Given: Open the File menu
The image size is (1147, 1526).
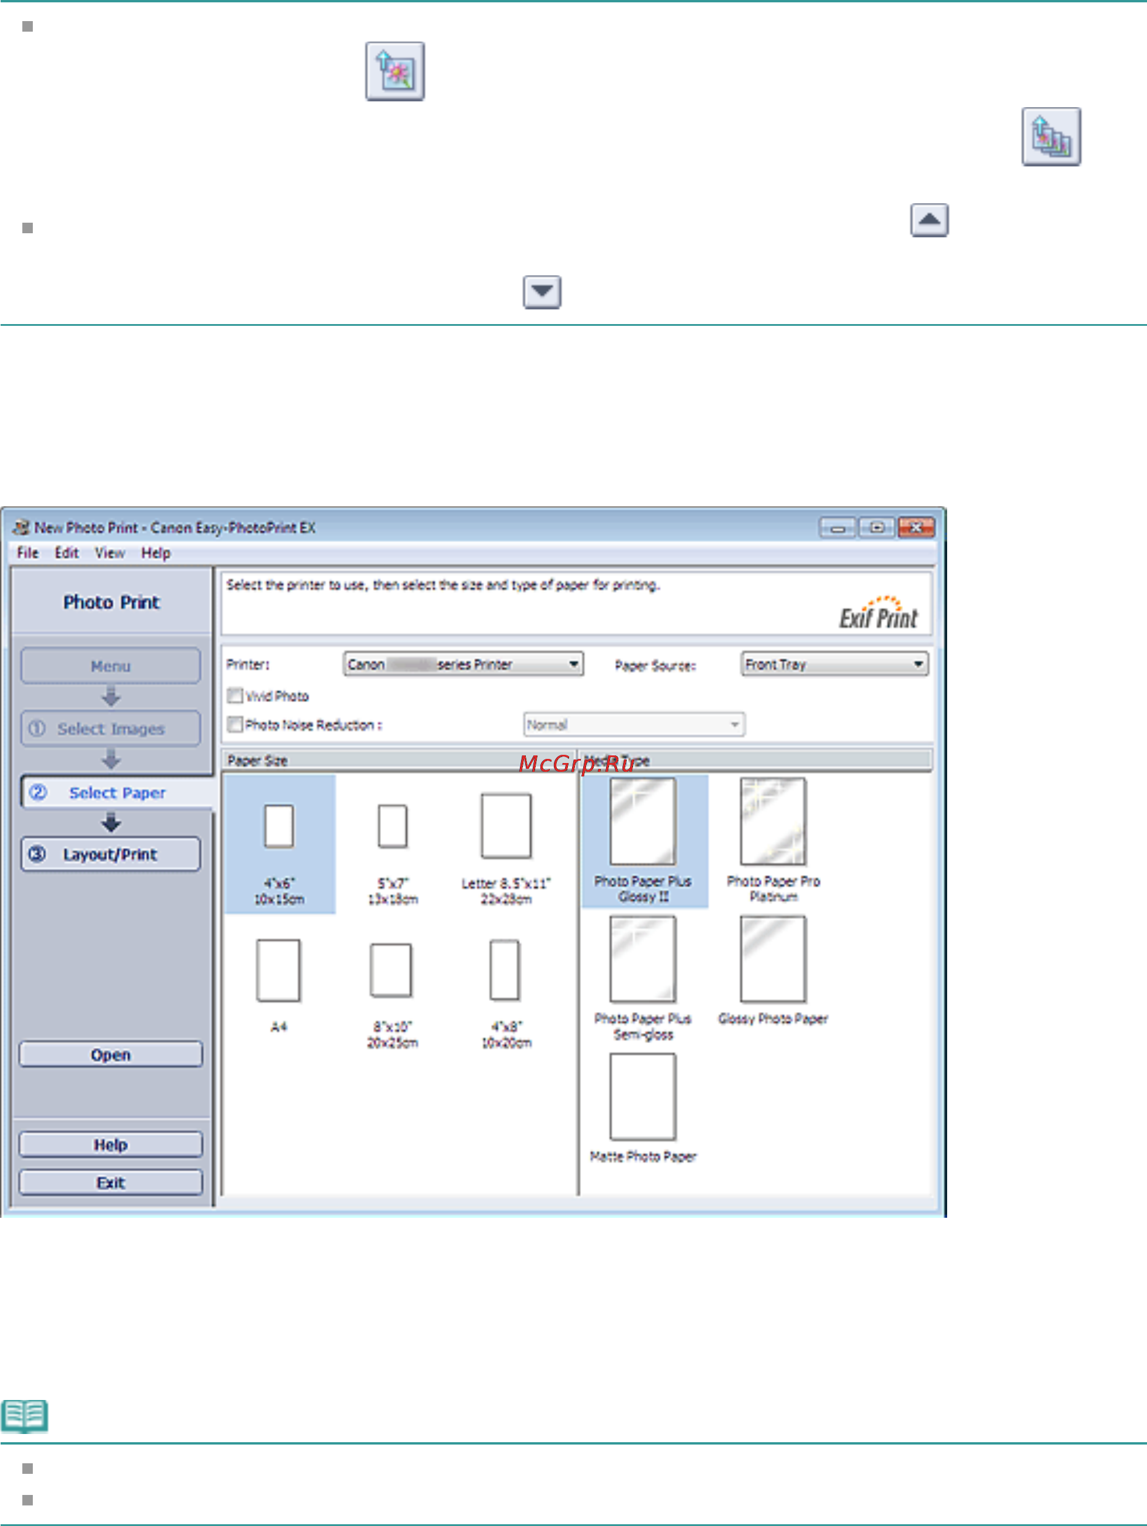Looking at the screenshot, I should pyautogui.click(x=28, y=553).
